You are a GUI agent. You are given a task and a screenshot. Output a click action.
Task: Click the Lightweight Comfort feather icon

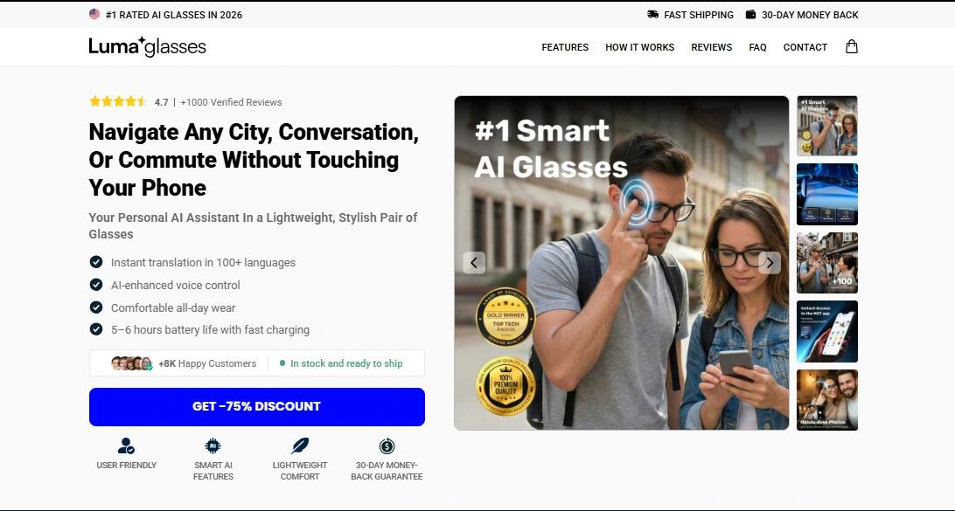point(300,445)
